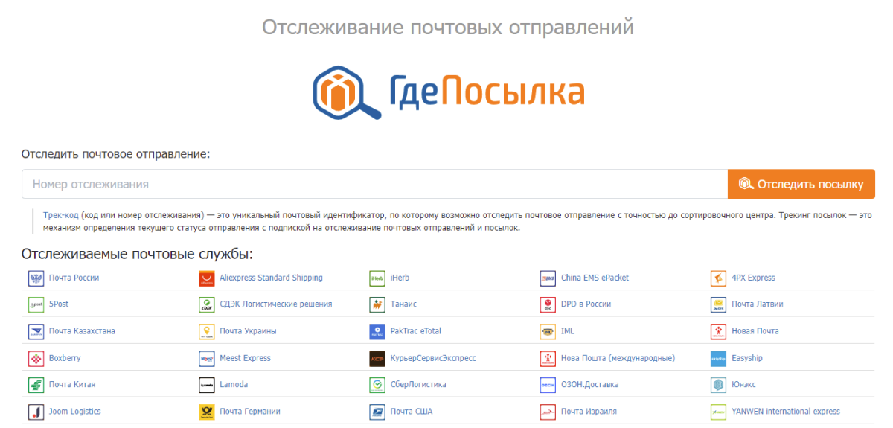Open the Easyship text link
Screen dimensions: 893x428
747,357
